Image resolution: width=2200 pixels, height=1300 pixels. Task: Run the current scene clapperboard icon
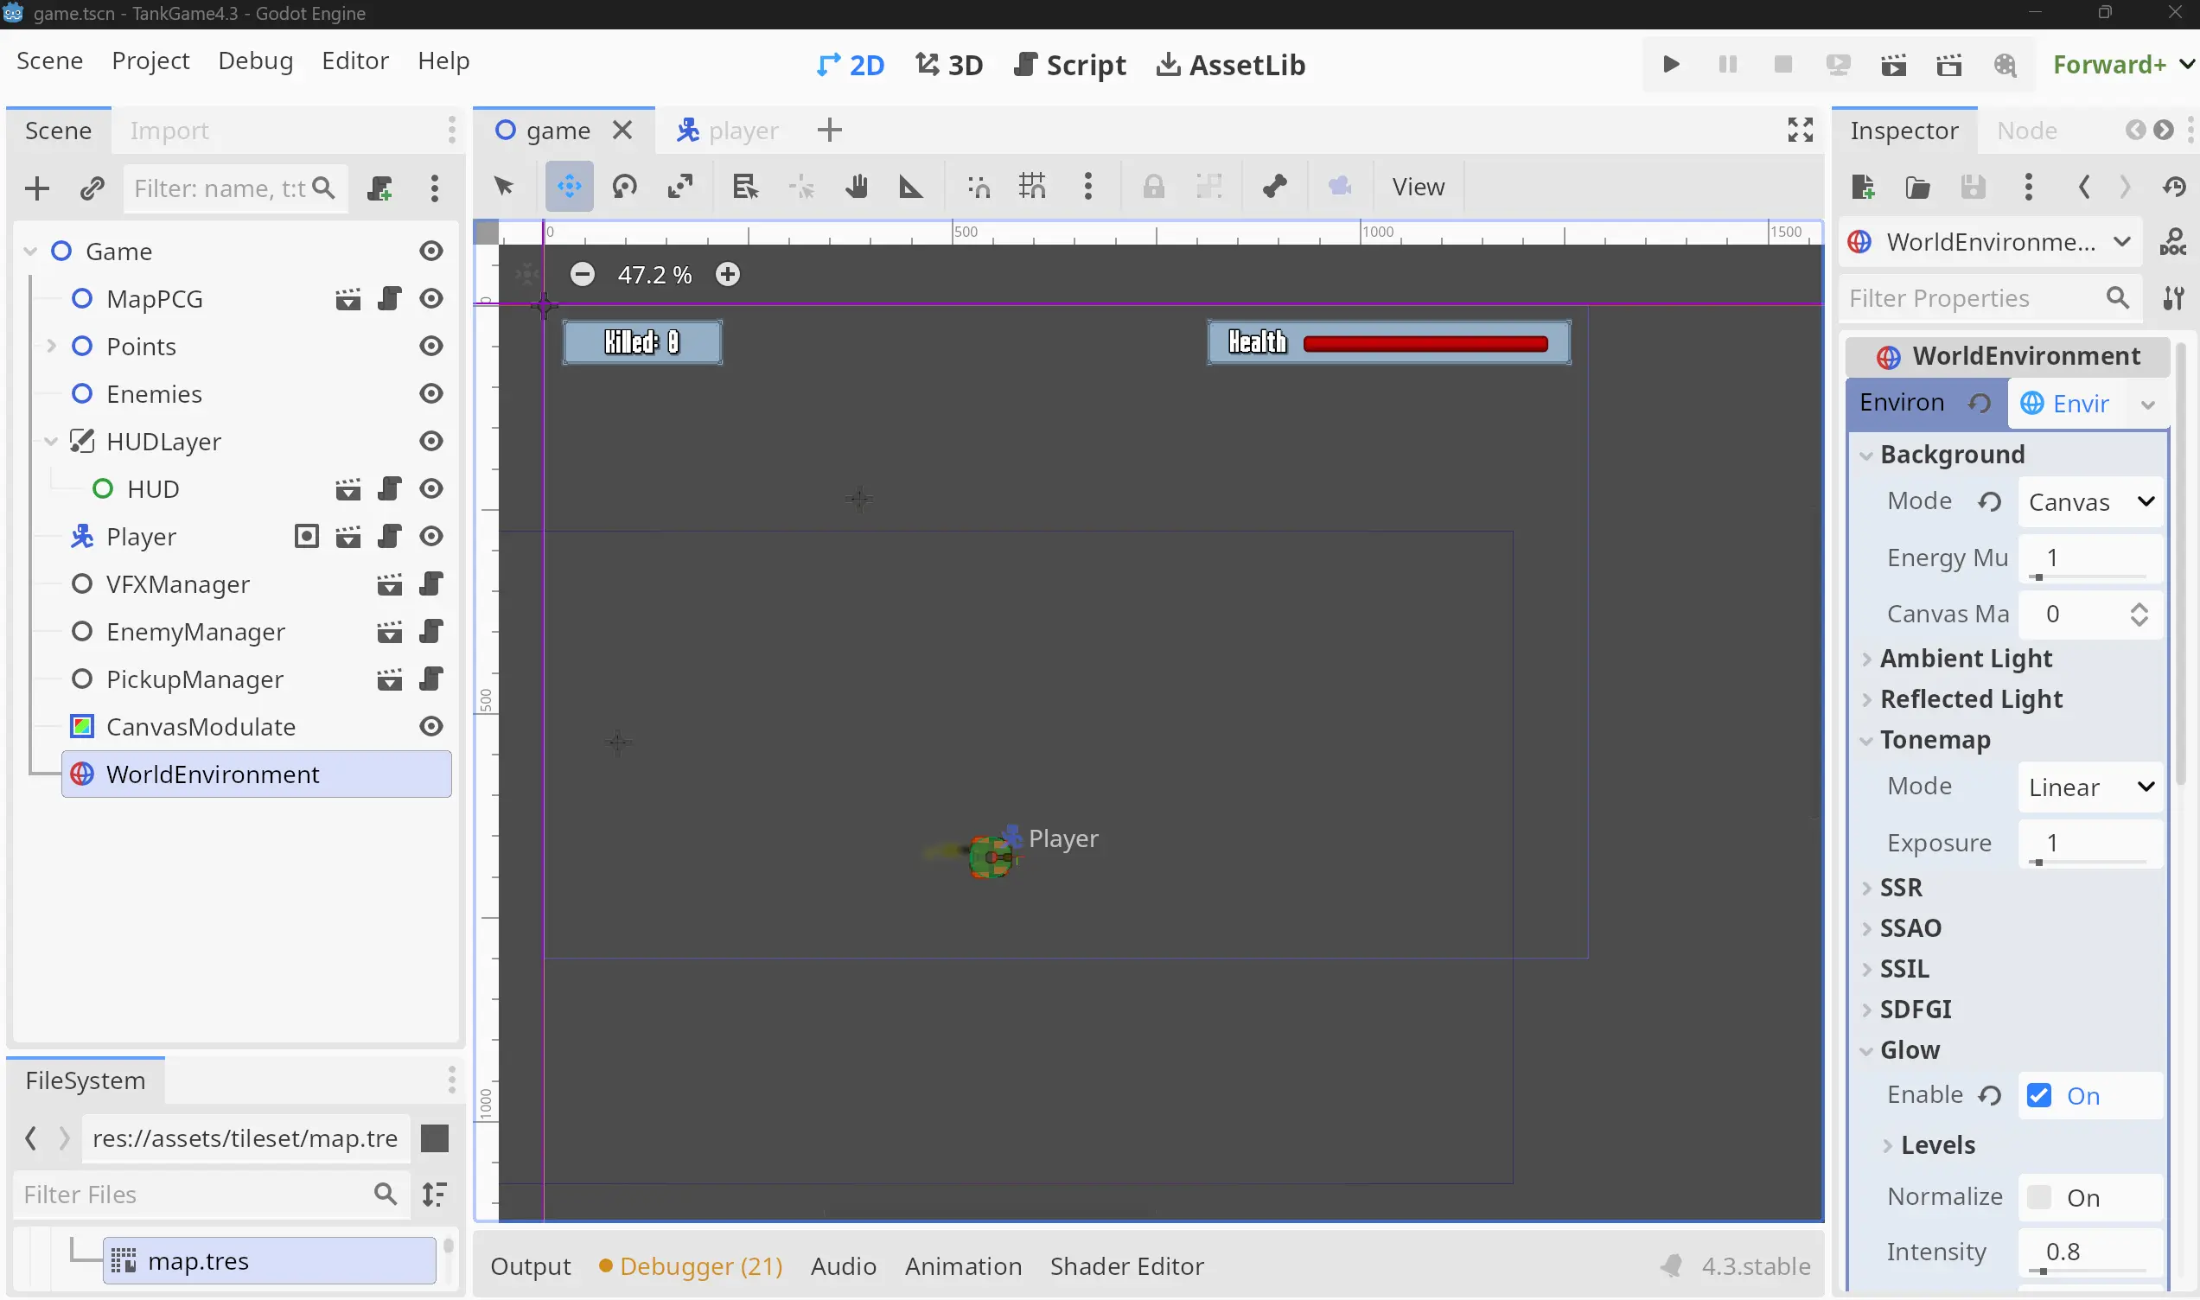[1893, 64]
